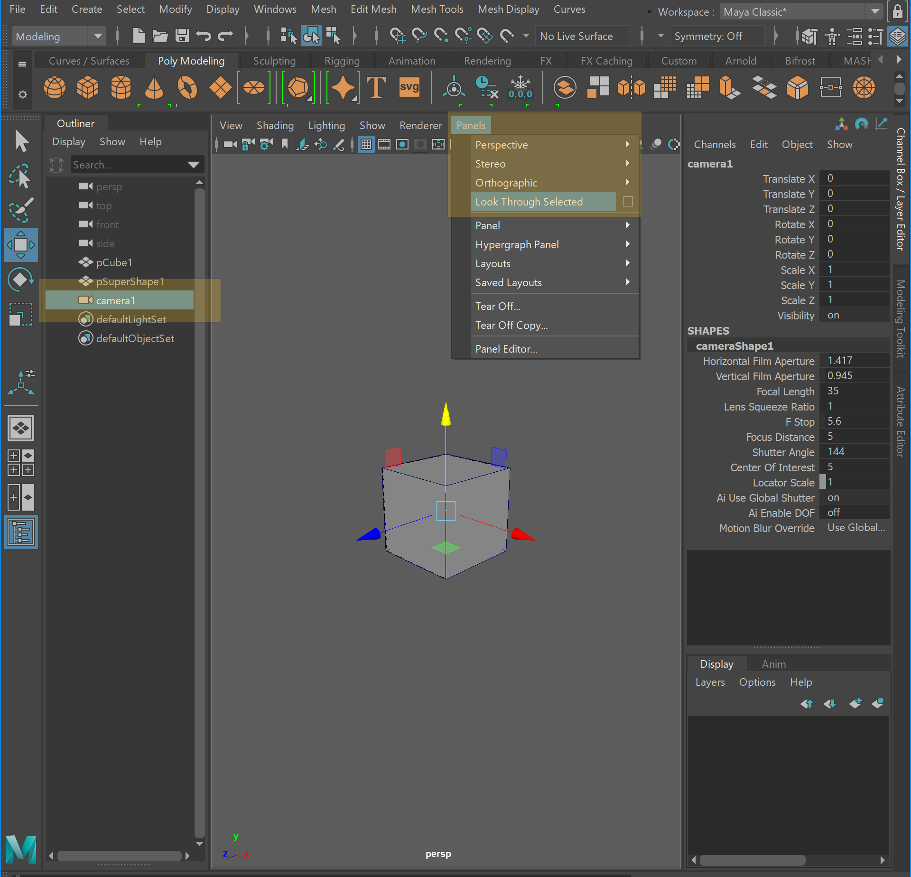Switch to the Sculpting shelf tab
Viewport: 911px width, 877px height.
pos(274,61)
